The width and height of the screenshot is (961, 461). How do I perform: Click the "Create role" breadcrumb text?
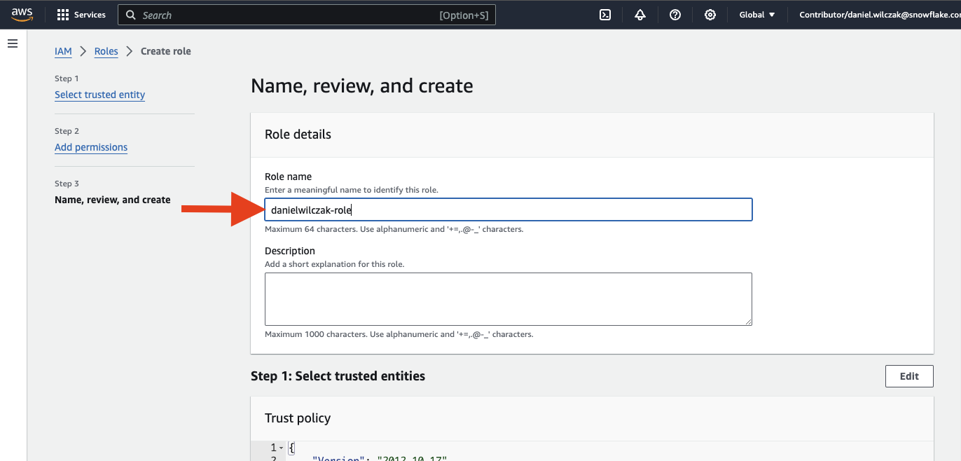click(x=166, y=51)
